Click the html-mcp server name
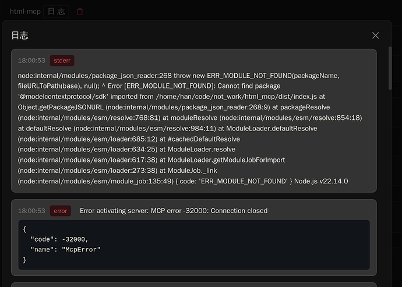The height and width of the screenshot is (287, 402). pos(25,12)
